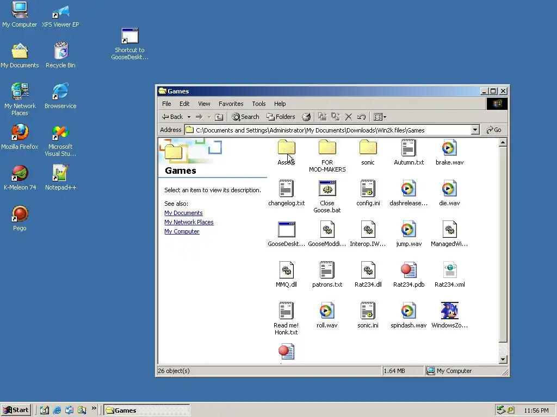This screenshot has height=417, width=557.
Task: Open the View menu
Action: pyautogui.click(x=204, y=104)
